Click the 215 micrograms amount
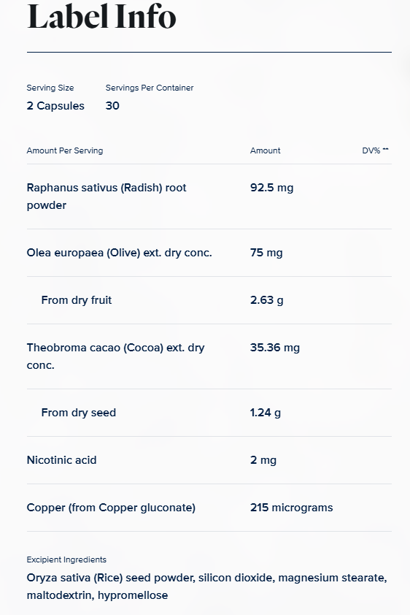Viewport: 410px width, 615px height. [x=292, y=508]
